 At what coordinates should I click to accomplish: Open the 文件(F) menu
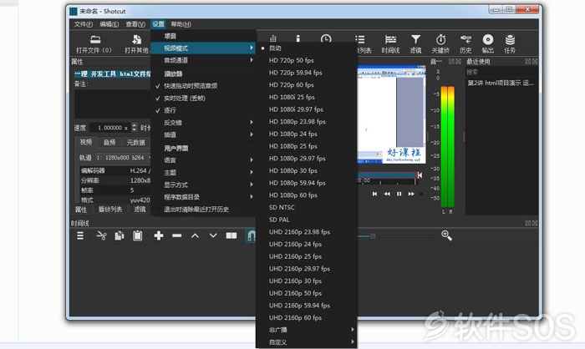coord(84,24)
